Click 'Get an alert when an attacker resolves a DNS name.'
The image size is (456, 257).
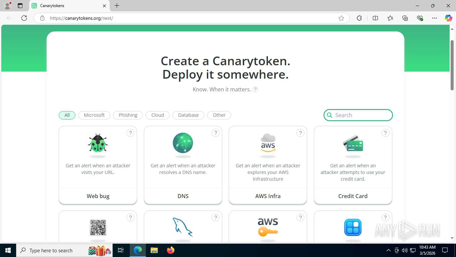click(x=183, y=169)
